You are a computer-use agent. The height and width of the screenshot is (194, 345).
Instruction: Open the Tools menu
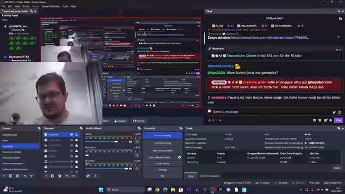tap(65, 6)
